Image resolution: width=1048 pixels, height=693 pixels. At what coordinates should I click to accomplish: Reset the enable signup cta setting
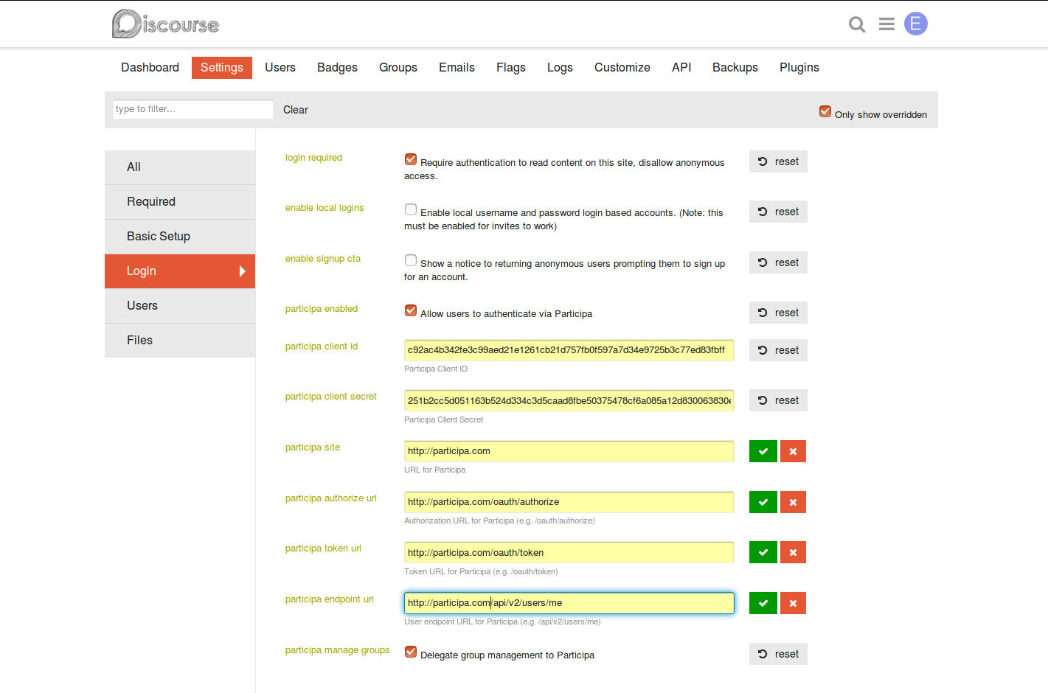tap(778, 262)
